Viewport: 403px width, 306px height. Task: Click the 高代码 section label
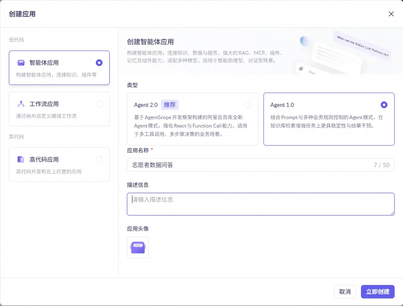point(16,137)
